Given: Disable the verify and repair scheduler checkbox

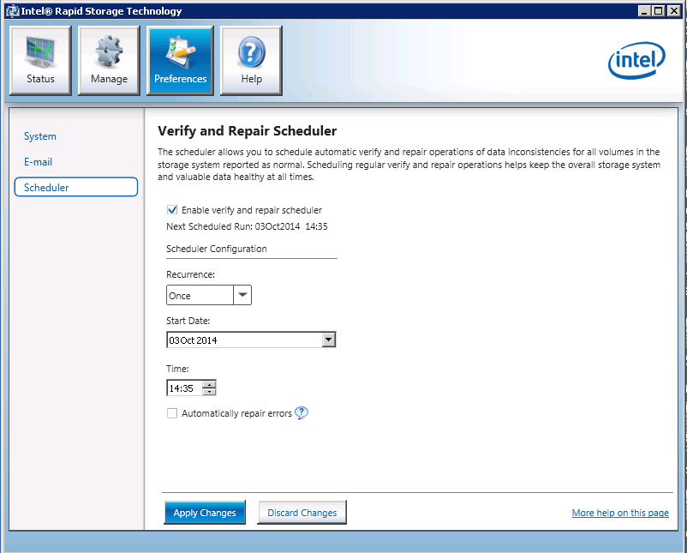Looking at the screenshot, I should (x=172, y=209).
